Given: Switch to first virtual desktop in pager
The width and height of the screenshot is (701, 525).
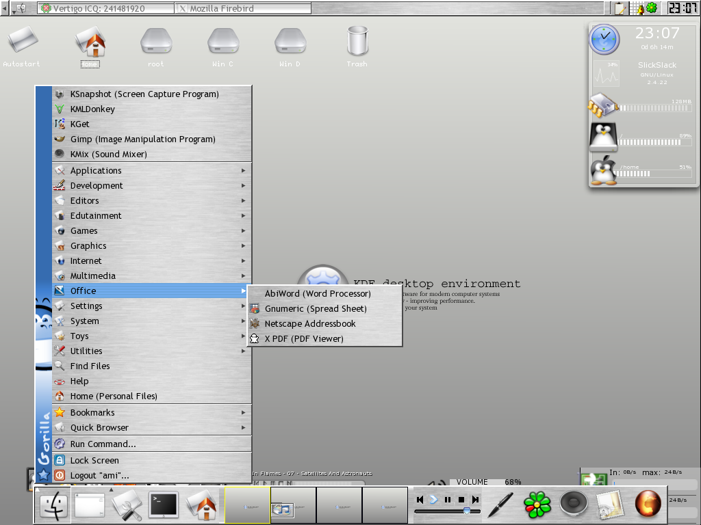Looking at the screenshot, I should pyautogui.click(x=247, y=505).
